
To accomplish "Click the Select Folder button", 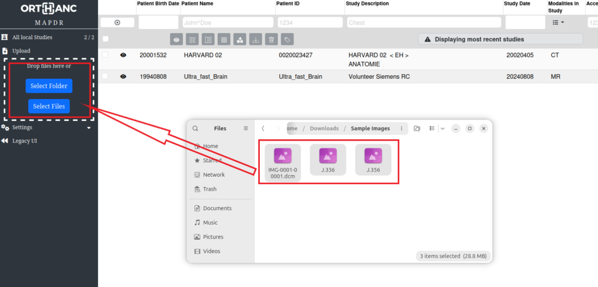I will pyautogui.click(x=49, y=86).
